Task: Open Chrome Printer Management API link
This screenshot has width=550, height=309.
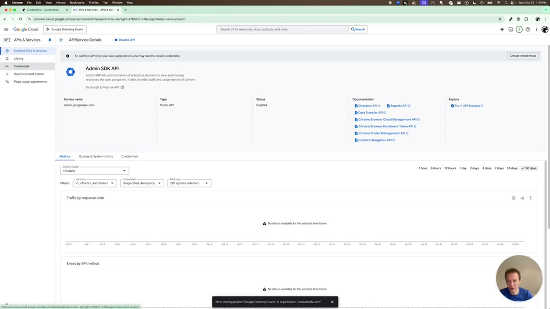Action: 381,133
